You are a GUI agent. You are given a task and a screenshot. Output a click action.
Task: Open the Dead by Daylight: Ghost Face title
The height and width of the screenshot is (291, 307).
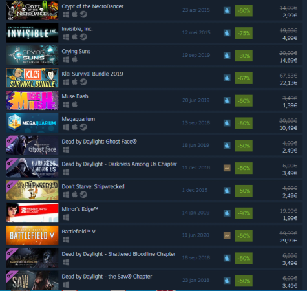(99, 142)
